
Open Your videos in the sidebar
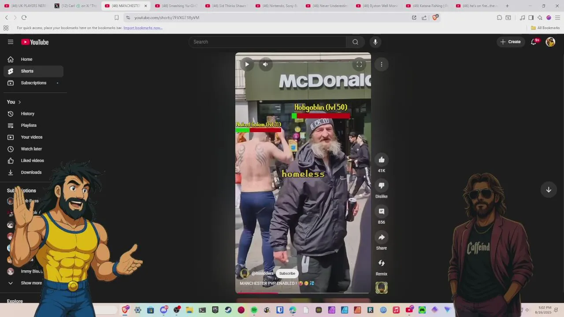pyautogui.click(x=33, y=137)
